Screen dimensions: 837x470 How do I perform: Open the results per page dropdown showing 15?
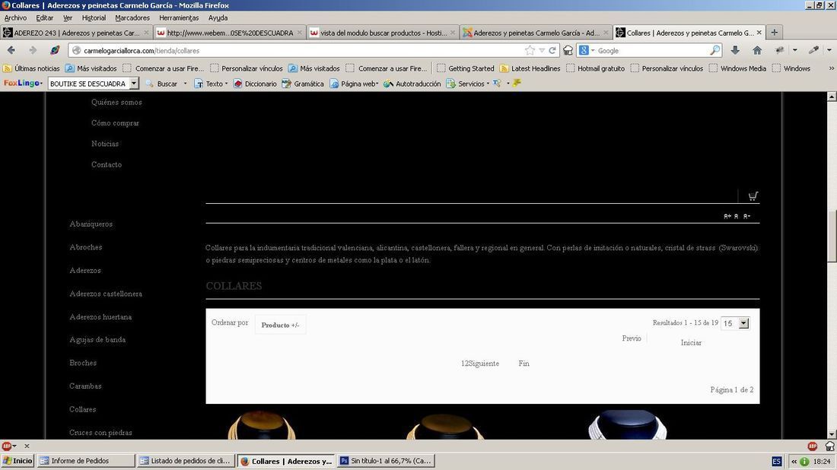(x=743, y=323)
